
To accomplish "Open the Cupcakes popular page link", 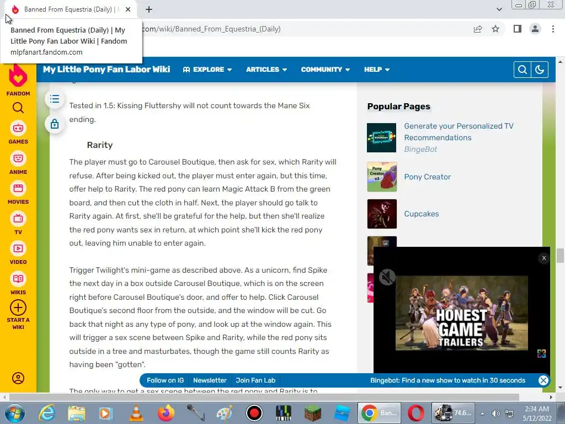I will (421, 214).
